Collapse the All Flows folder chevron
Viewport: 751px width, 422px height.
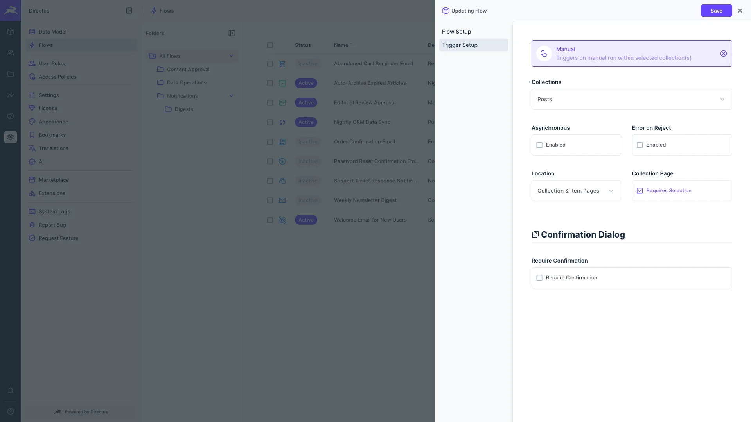[231, 56]
